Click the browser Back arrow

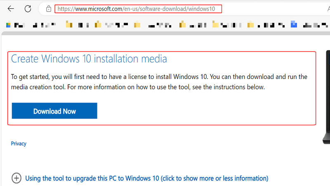coord(11,9)
